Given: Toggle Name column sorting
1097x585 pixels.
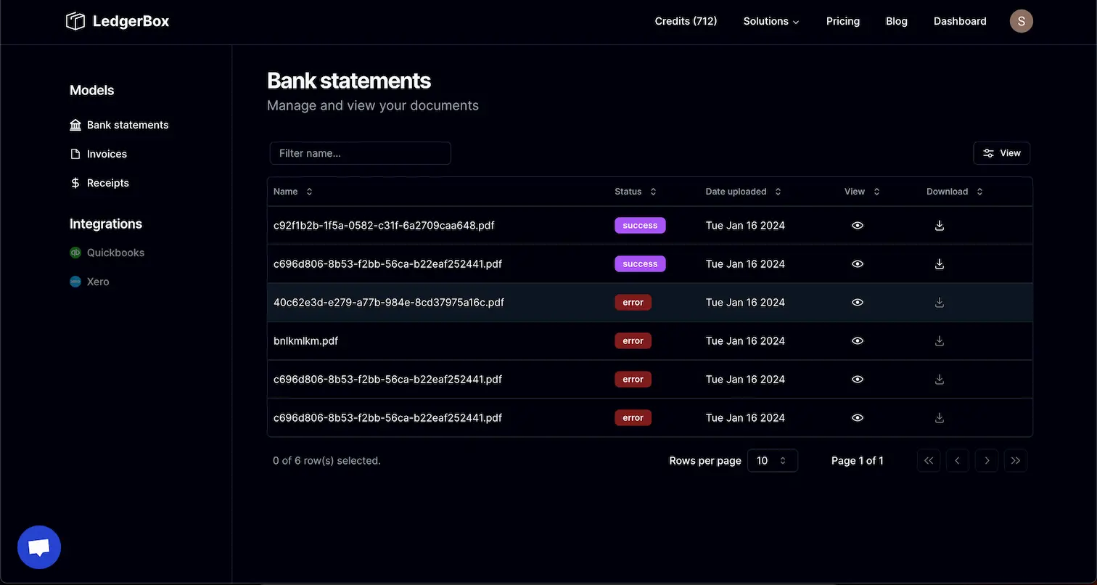Looking at the screenshot, I should point(308,191).
